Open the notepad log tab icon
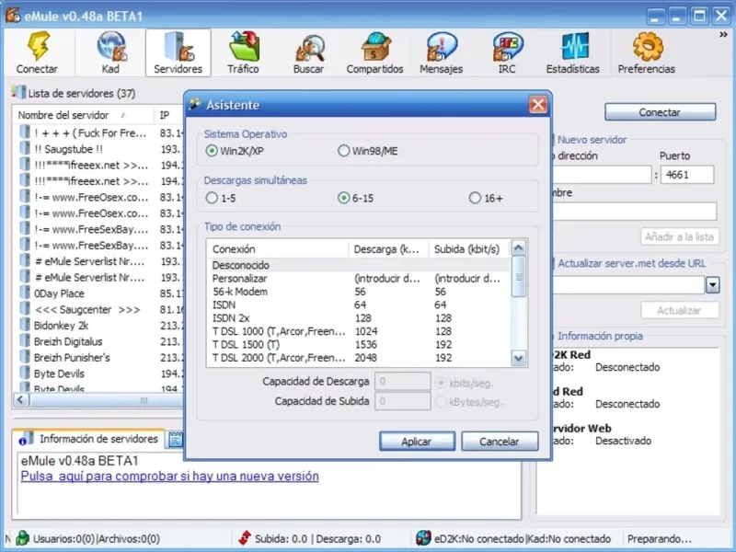Screen dimensions: 736x552 click(176, 440)
